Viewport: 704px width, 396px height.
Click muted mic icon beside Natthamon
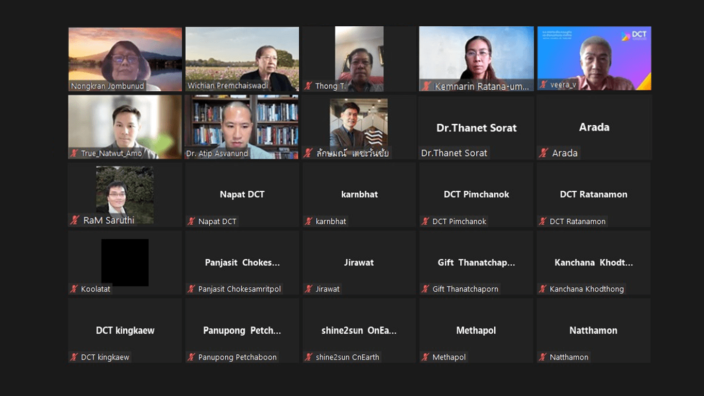(543, 357)
